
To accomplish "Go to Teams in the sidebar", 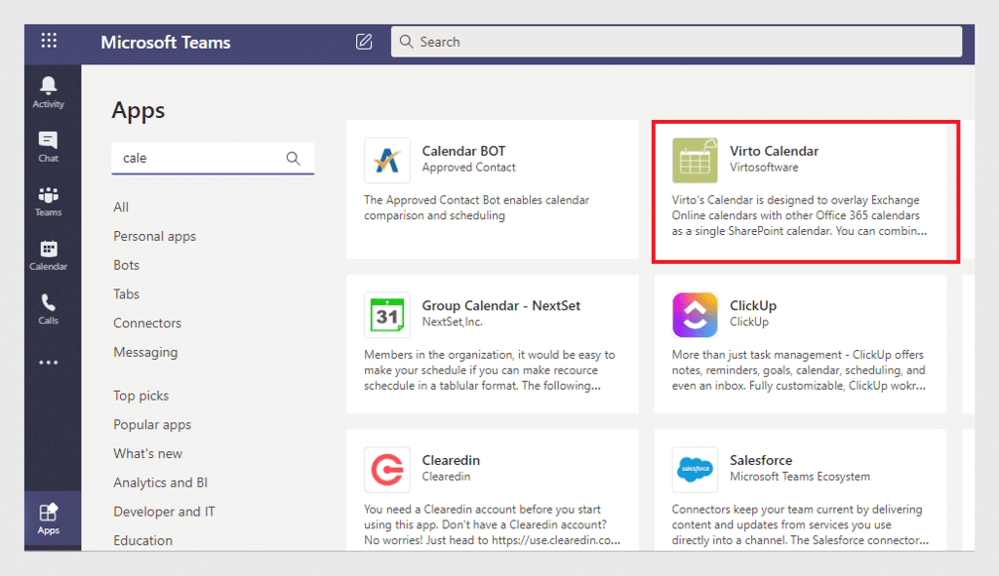I will point(49,201).
